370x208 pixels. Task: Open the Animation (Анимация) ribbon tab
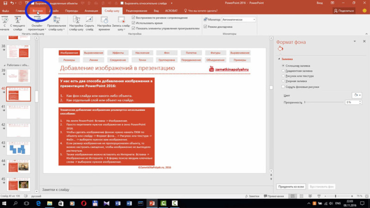[x=91, y=11]
